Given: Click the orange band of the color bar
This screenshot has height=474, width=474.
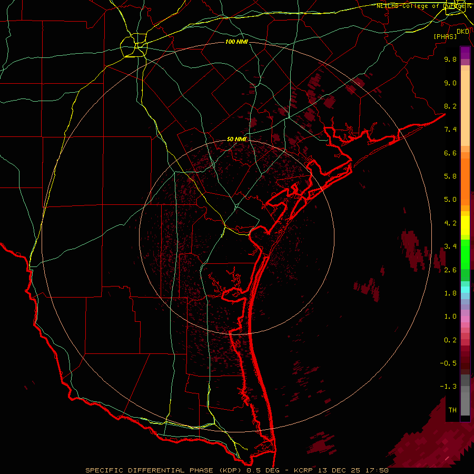Looking at the screenshot, I should [x=465, y=182].
